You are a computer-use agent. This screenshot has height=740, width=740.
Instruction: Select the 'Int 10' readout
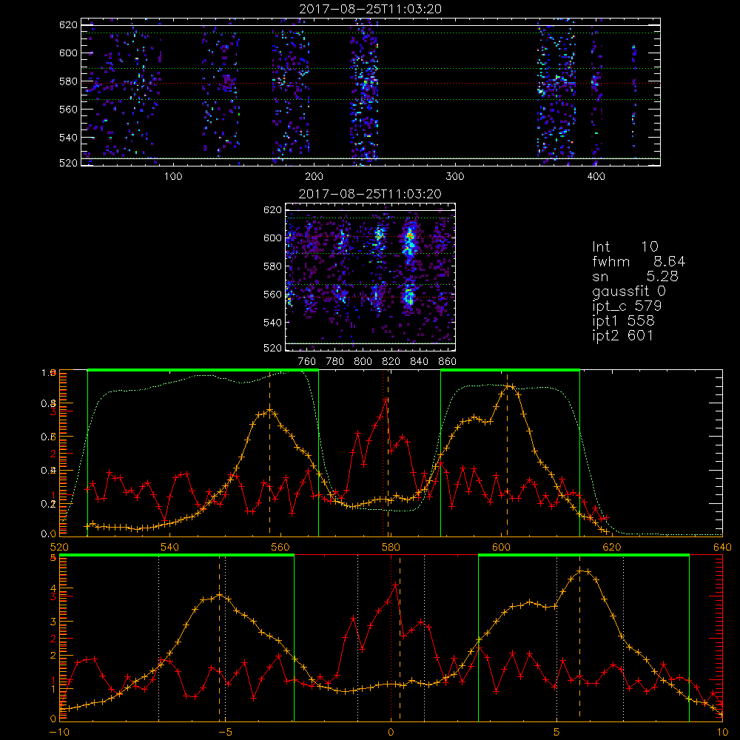click(x=625, y=246)
